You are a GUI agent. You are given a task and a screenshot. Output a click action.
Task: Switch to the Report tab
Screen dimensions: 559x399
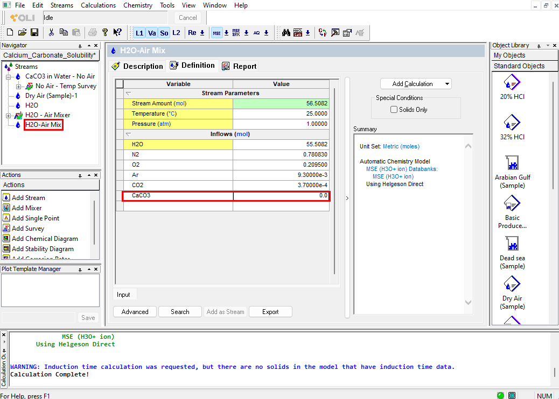240,66
